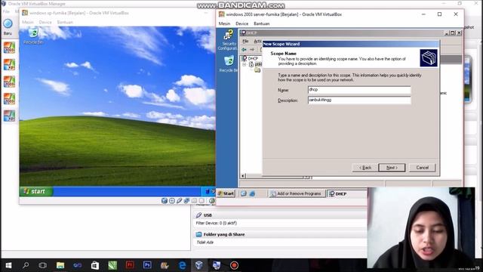Open Task View on host taskbar

click(x=43, y=265)
